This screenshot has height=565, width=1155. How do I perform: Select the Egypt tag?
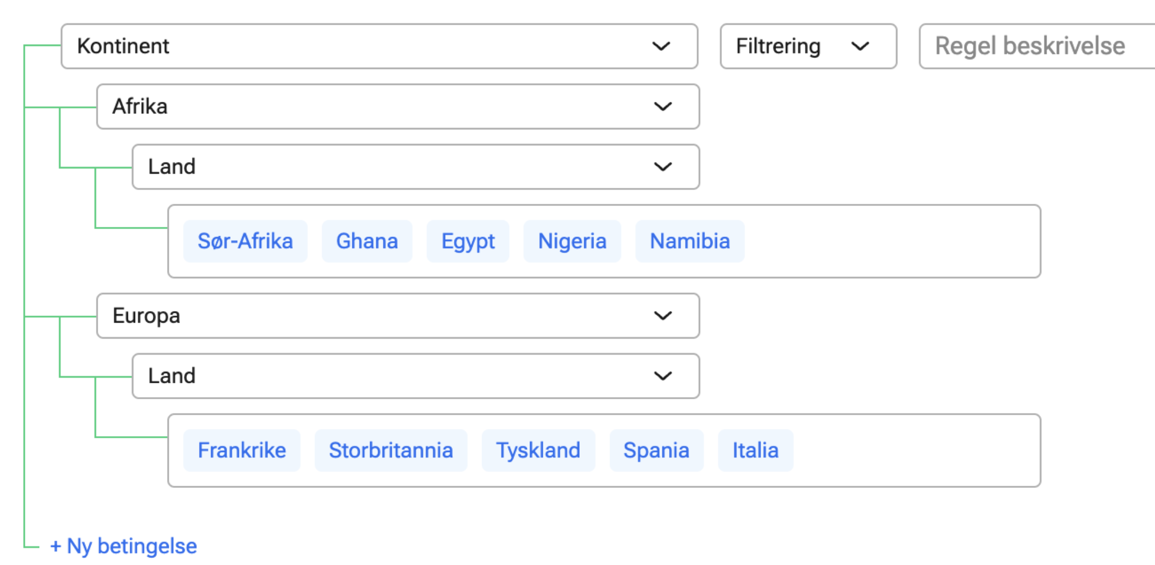[x=468, y=241]
